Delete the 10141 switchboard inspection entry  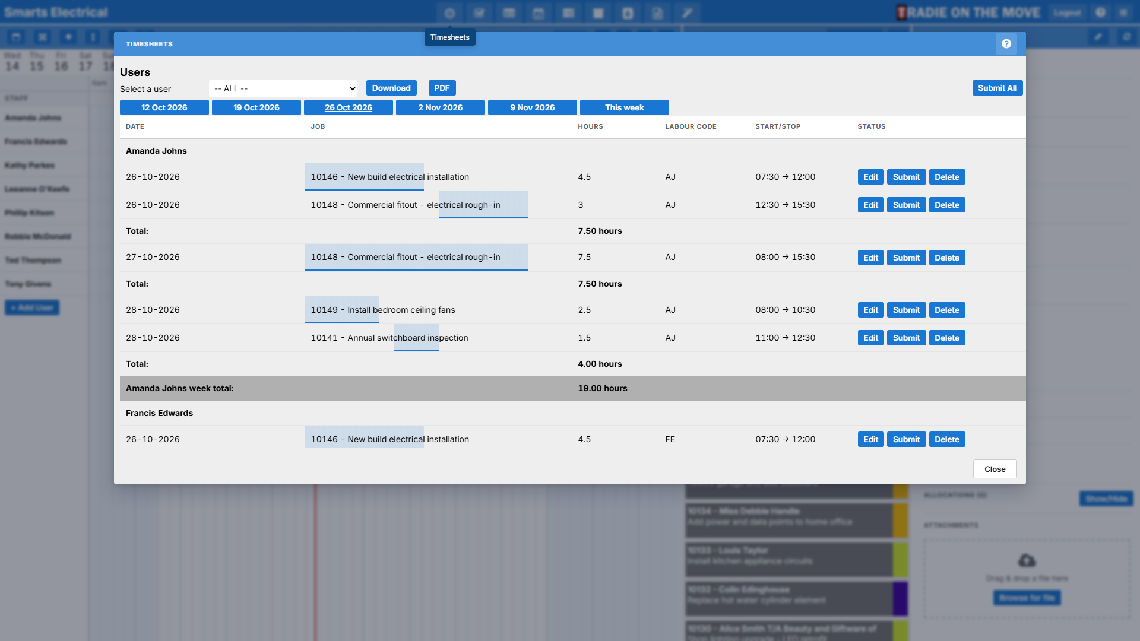coord(947,338)
